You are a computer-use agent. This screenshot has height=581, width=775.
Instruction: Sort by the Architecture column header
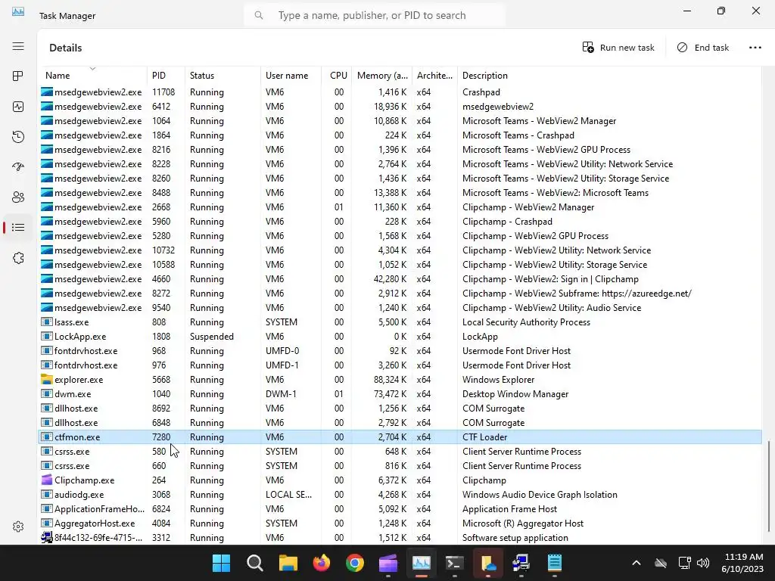434,76
